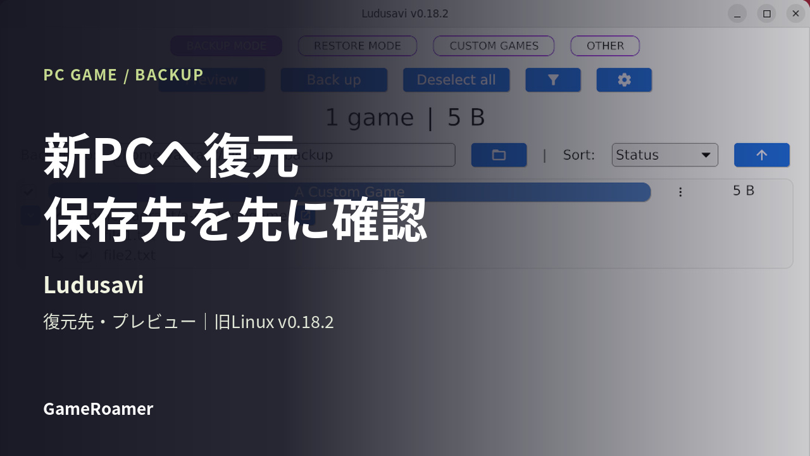Click the 'Sort:' label
The width and height of the screenshot is (810, 456).
pyautogui.click(x=579, y=155)
